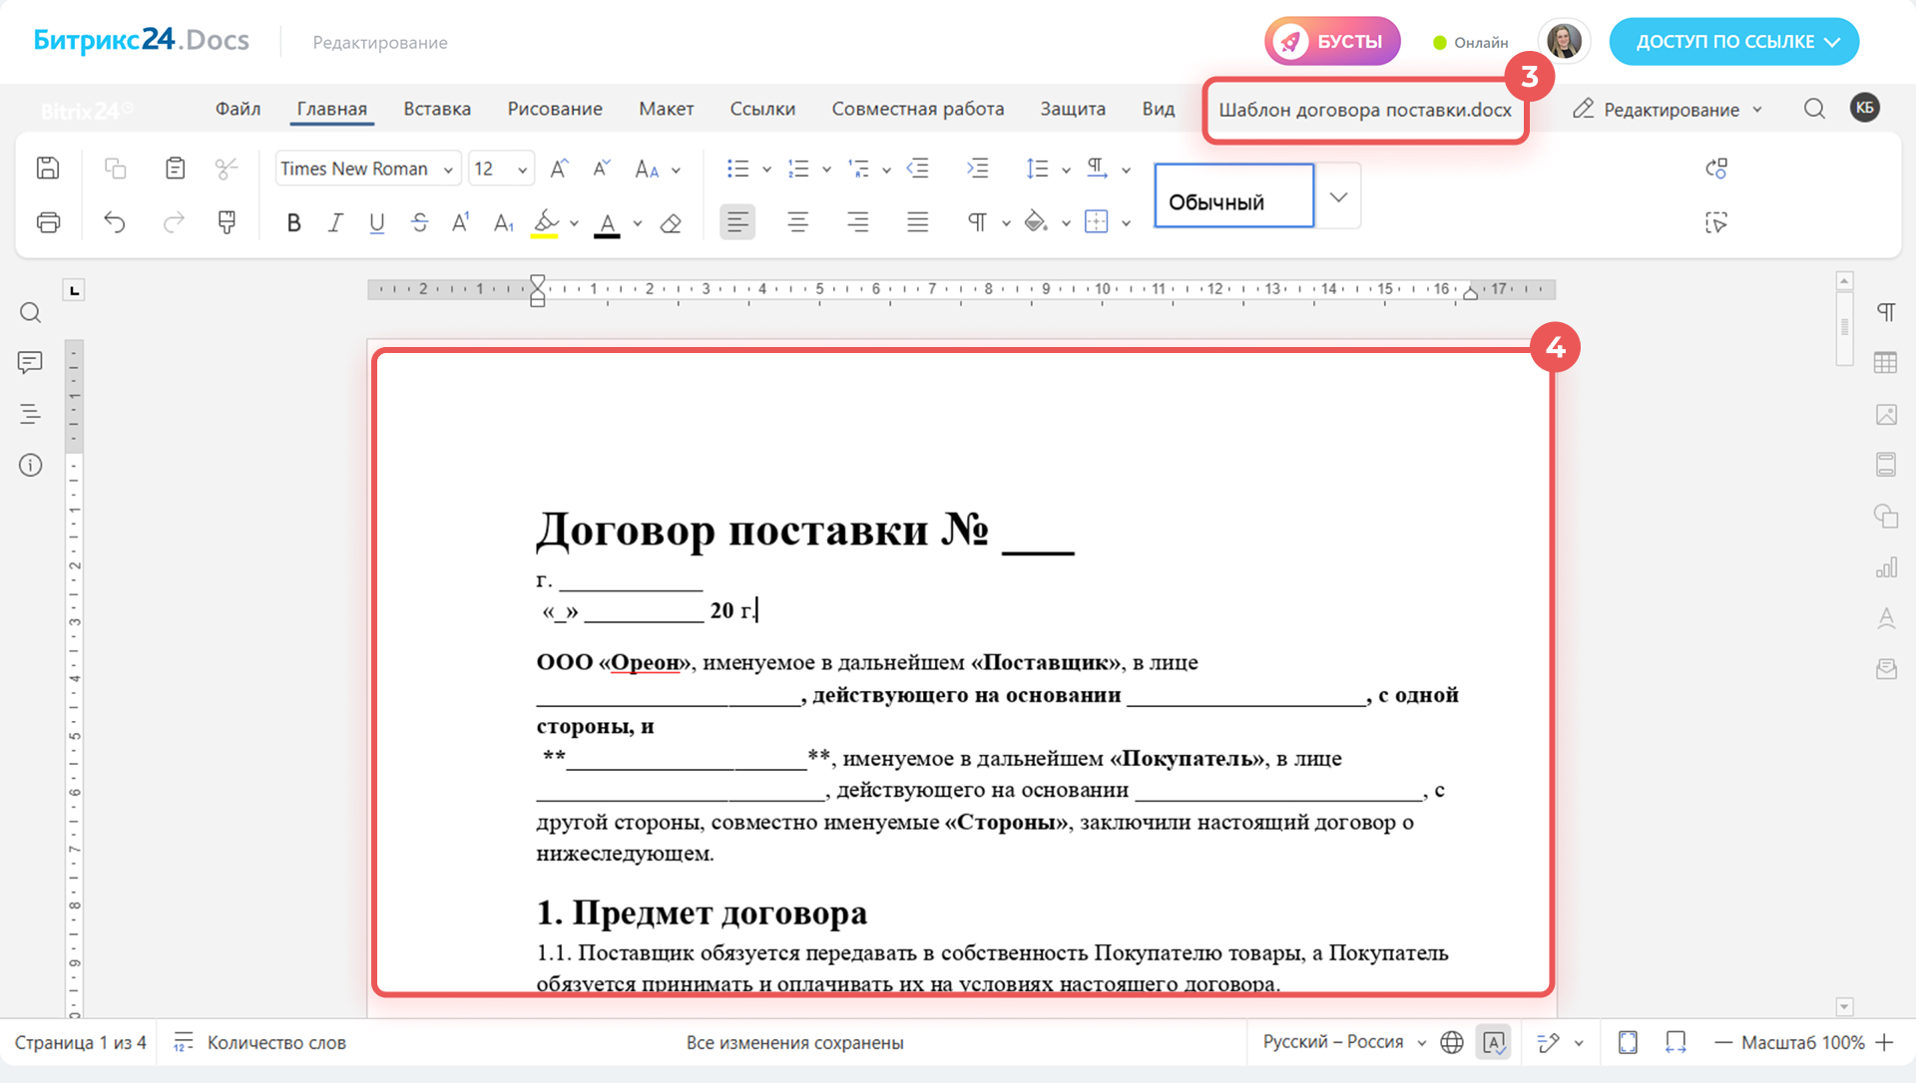Click the Доступ по ссылке button
Screen dimensions: 1916x1083
pos(1733,42)
